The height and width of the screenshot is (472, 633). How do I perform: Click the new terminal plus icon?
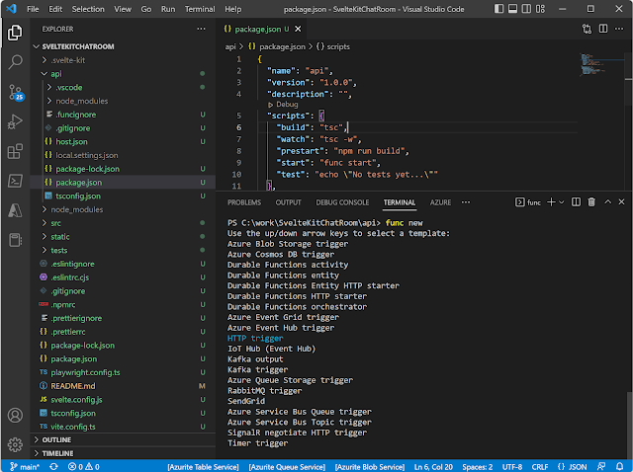pos(551,202)
